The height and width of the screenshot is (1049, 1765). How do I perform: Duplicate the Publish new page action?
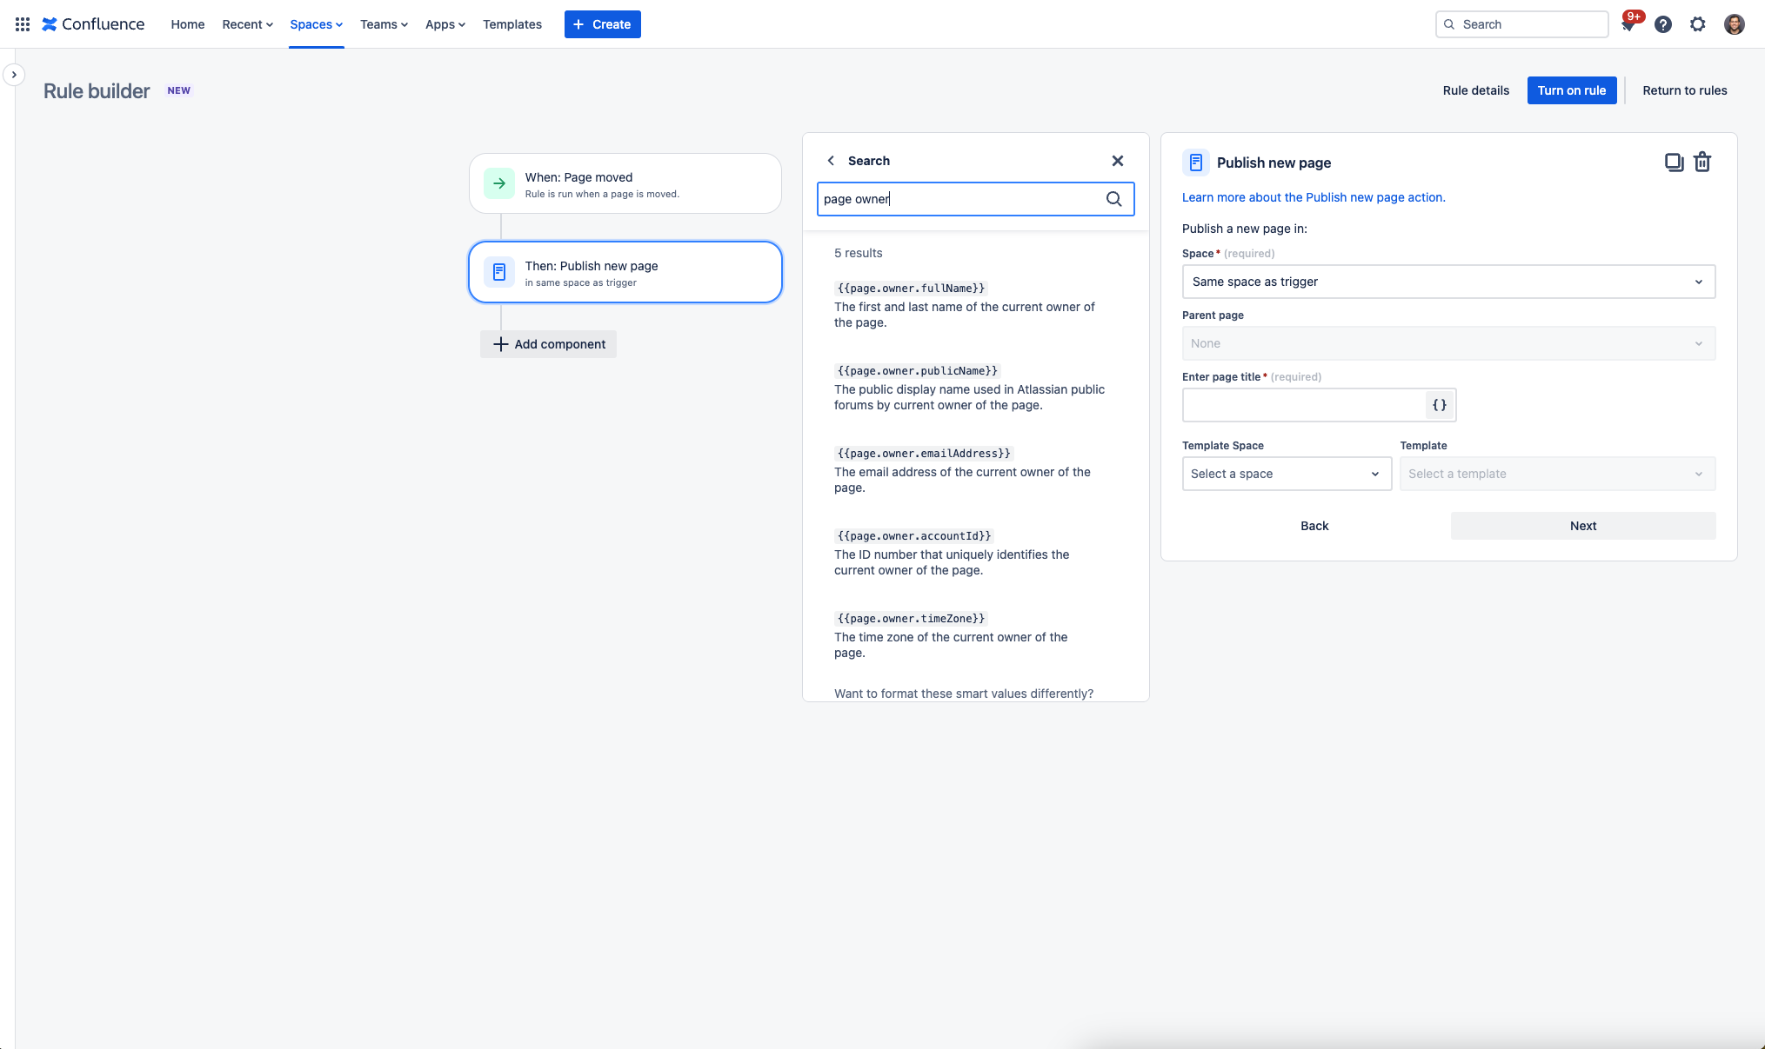[1675, 162]
